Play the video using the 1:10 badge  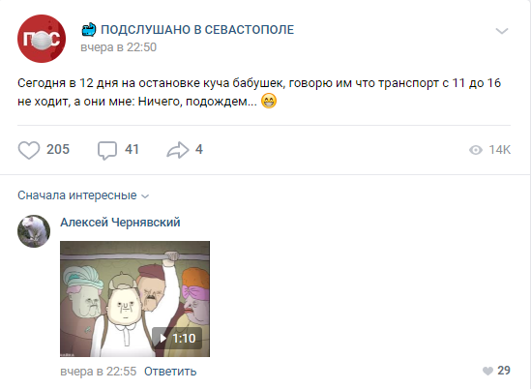[177, 338]
